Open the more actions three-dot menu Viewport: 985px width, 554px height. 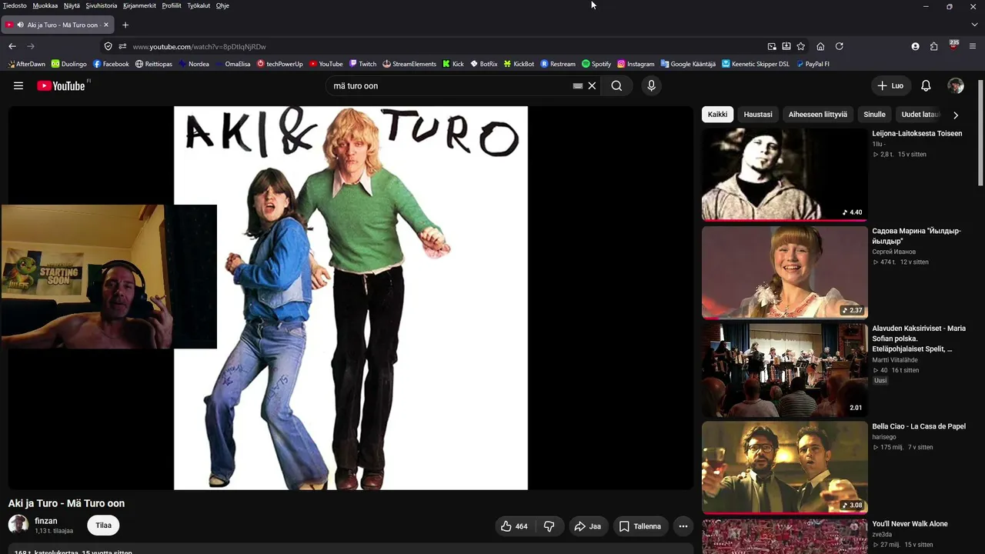coord(683,526)
